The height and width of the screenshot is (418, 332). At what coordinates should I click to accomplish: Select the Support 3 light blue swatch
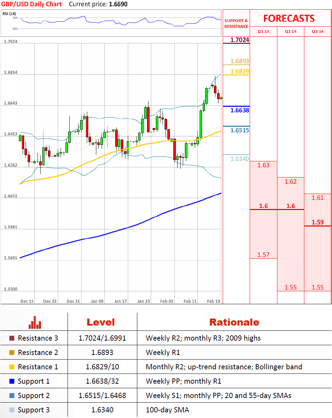pyautogui.click(x=12, y=410)
